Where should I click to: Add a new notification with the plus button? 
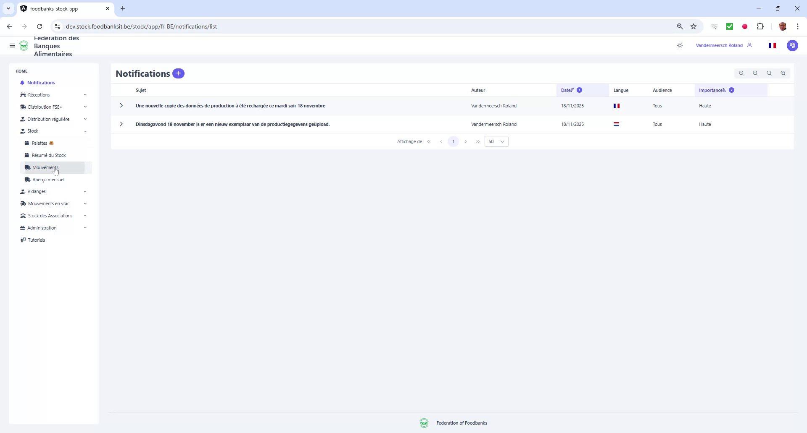pyautogui.click(x=178, y=73)
